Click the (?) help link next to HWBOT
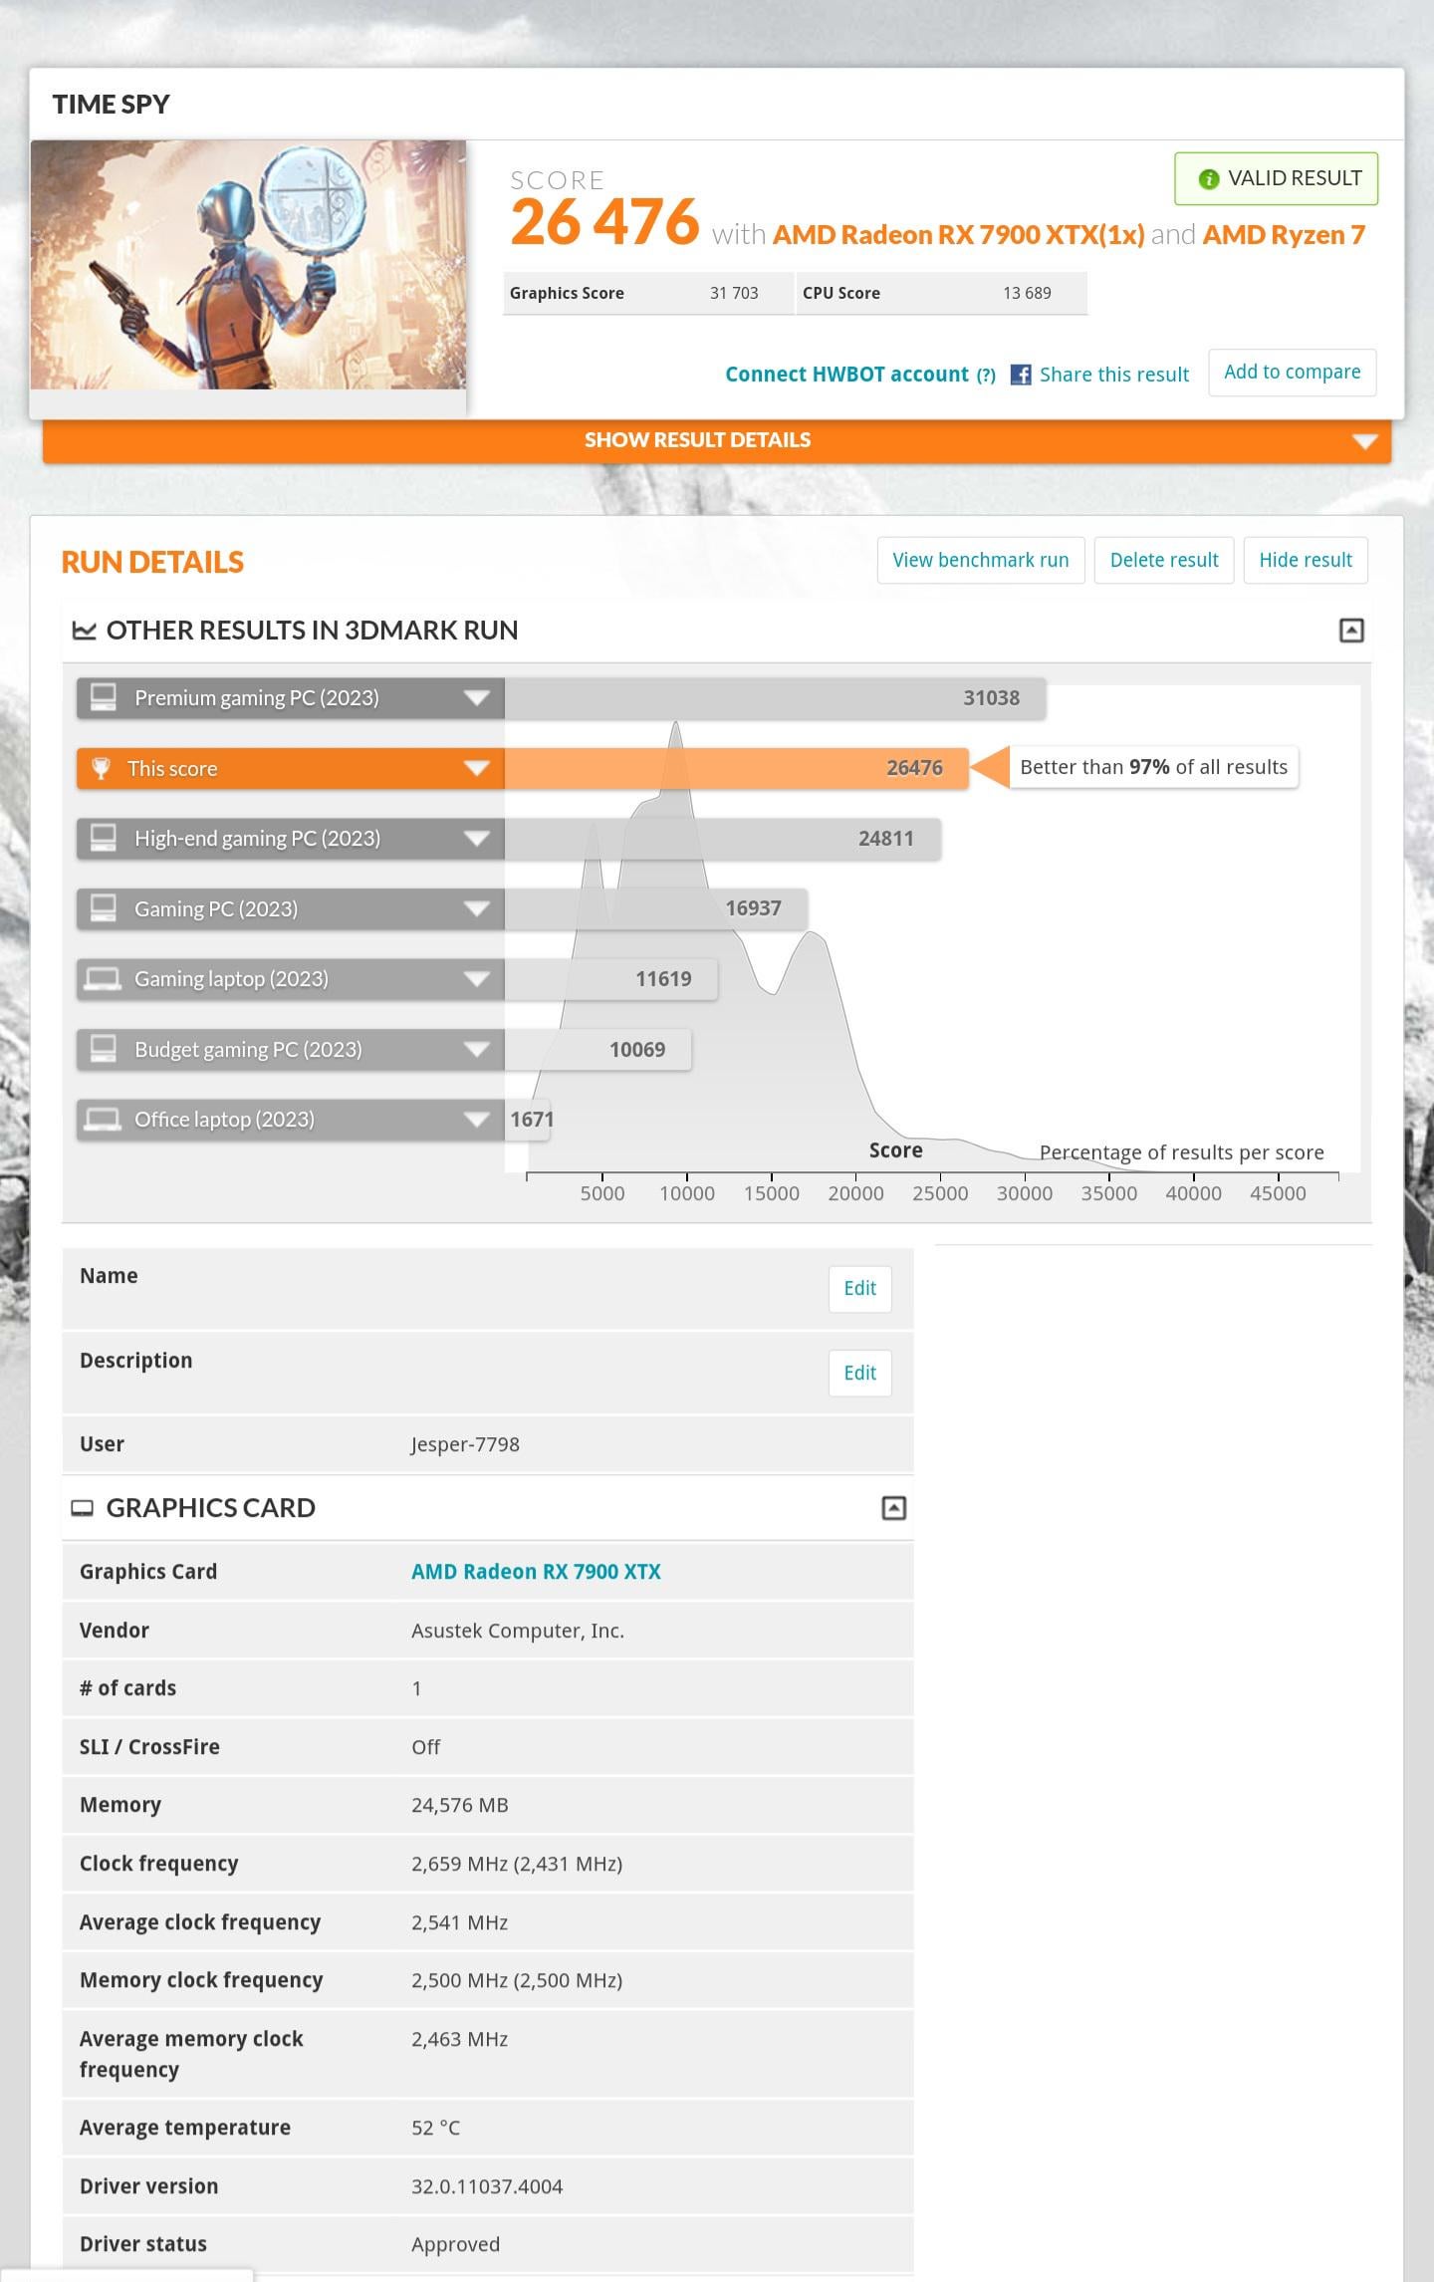Image resolution: width=1434 pixels, height=2282 pixels. 986,376
